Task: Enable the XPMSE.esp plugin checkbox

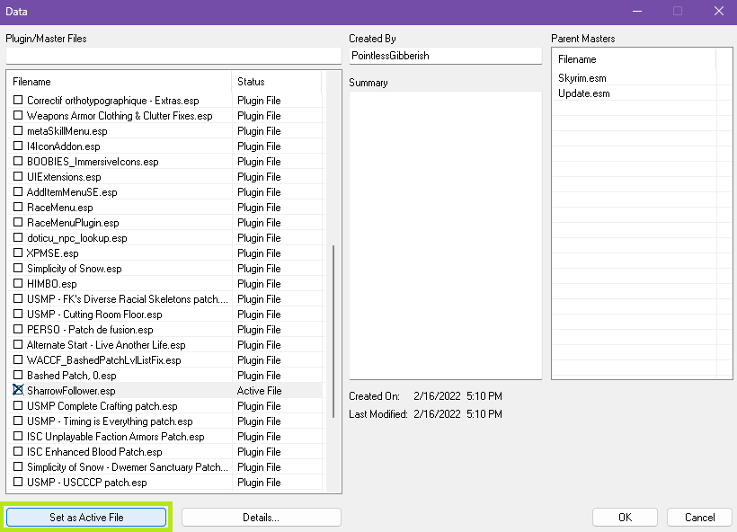Action: (x=18, y=253)
